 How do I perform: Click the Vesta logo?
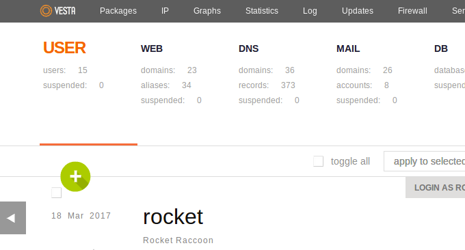pos(58,11)
